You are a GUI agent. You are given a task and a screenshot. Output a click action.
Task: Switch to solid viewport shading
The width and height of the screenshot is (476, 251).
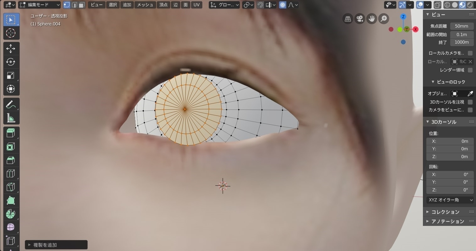coord(455,5)
